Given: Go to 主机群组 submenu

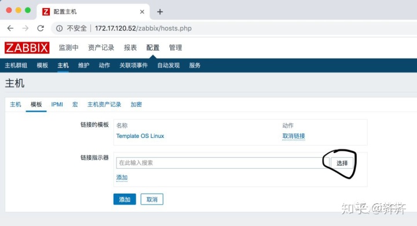Looking at the screenshot, I should (x=16, y=65).
